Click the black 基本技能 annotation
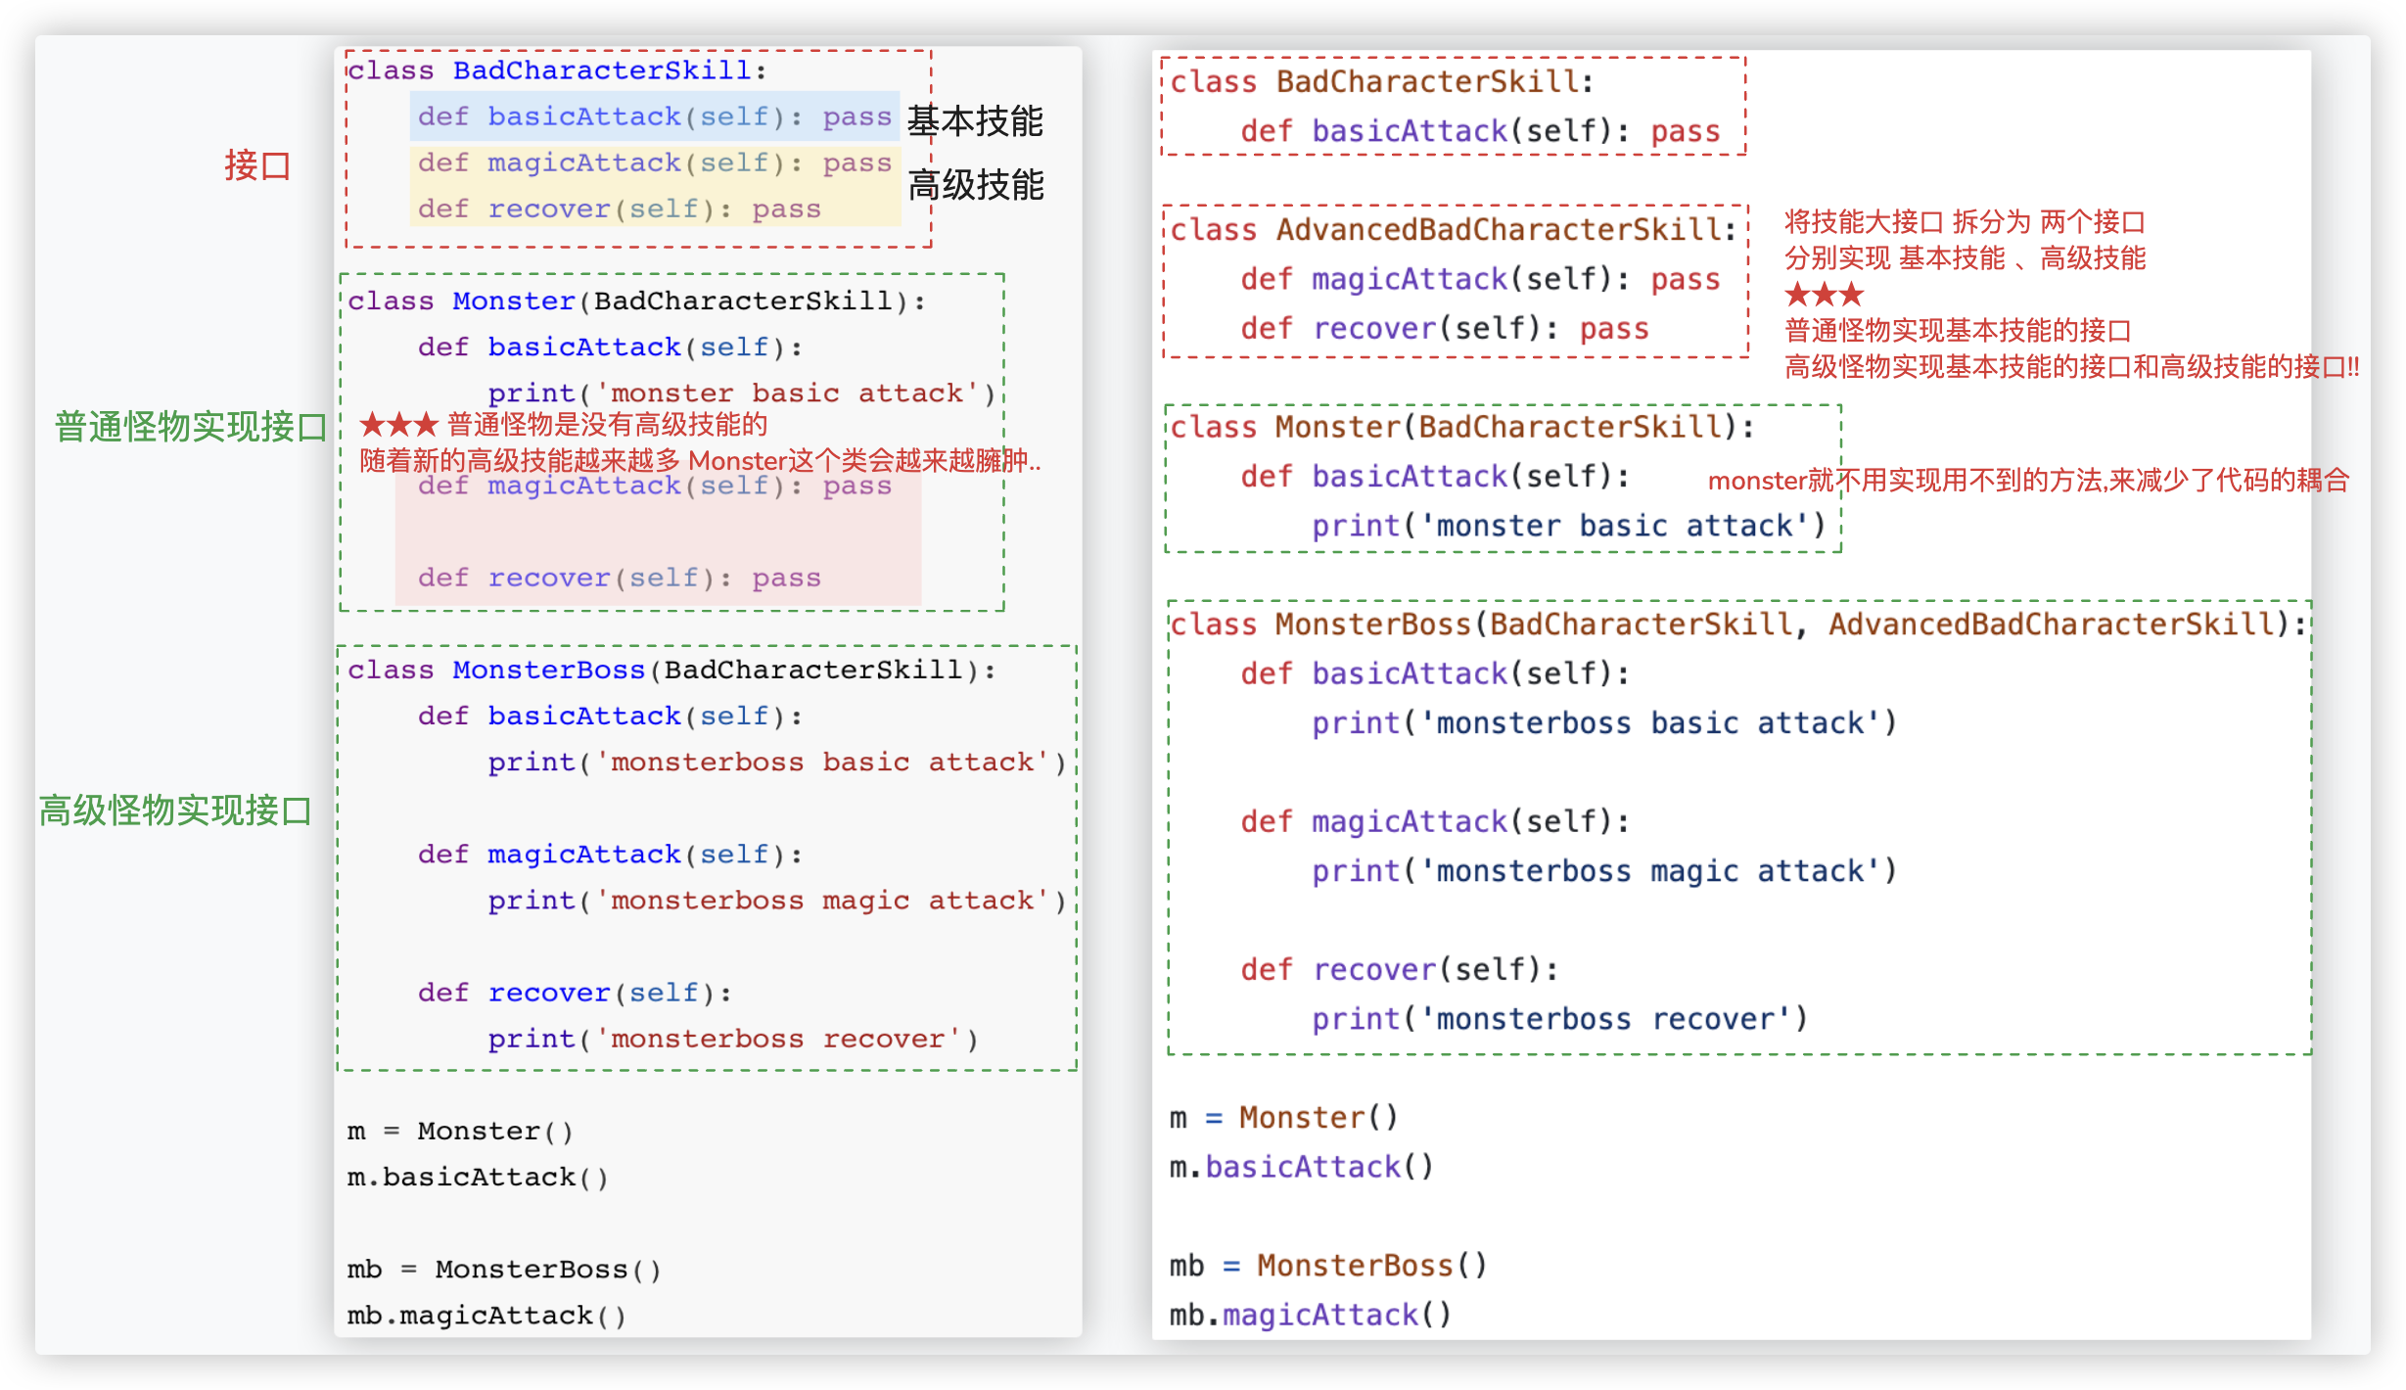This screenshot has width=2406, height=1390. click(975, 121)
